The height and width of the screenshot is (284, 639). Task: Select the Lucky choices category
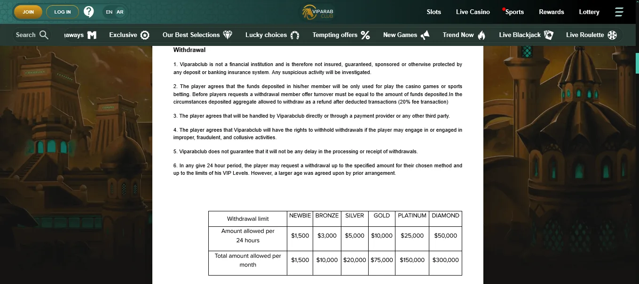[x=272, y=35]
